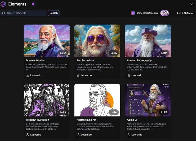Select the Abstract Line Art thumbnail
Screen dimensions: 196x141
tap(97, 100)
